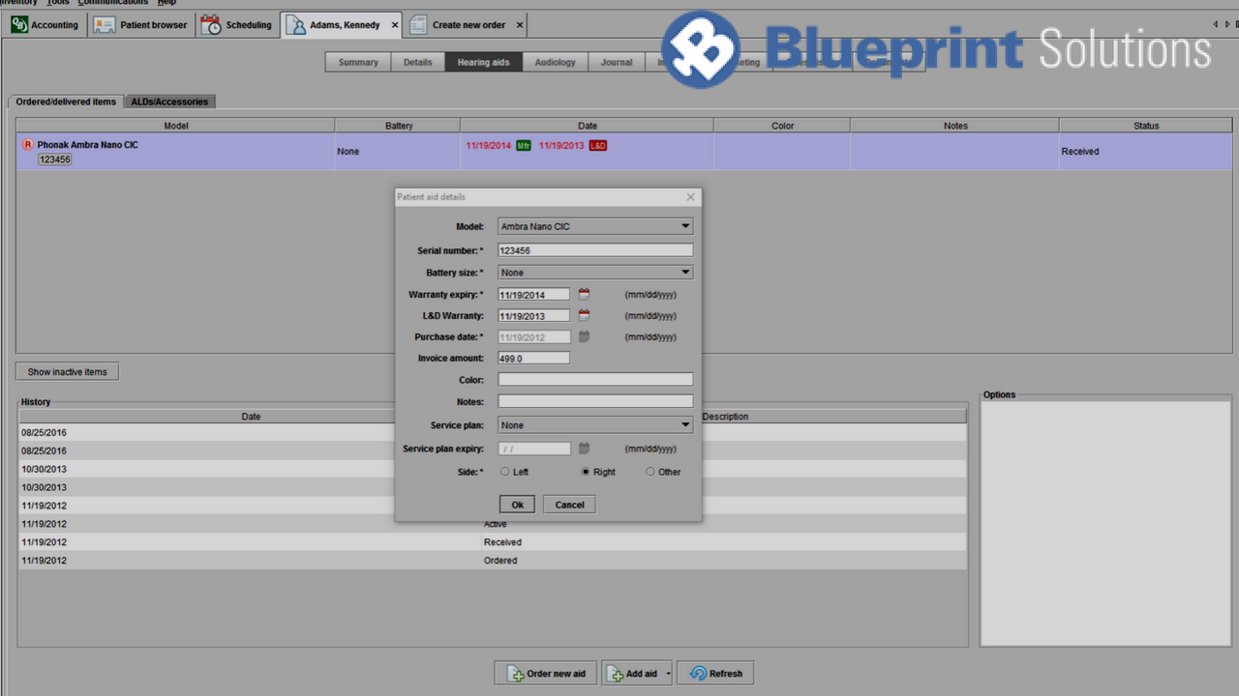Expand the Model dropdown
The image size is (1239, 696).
(685, 226)
